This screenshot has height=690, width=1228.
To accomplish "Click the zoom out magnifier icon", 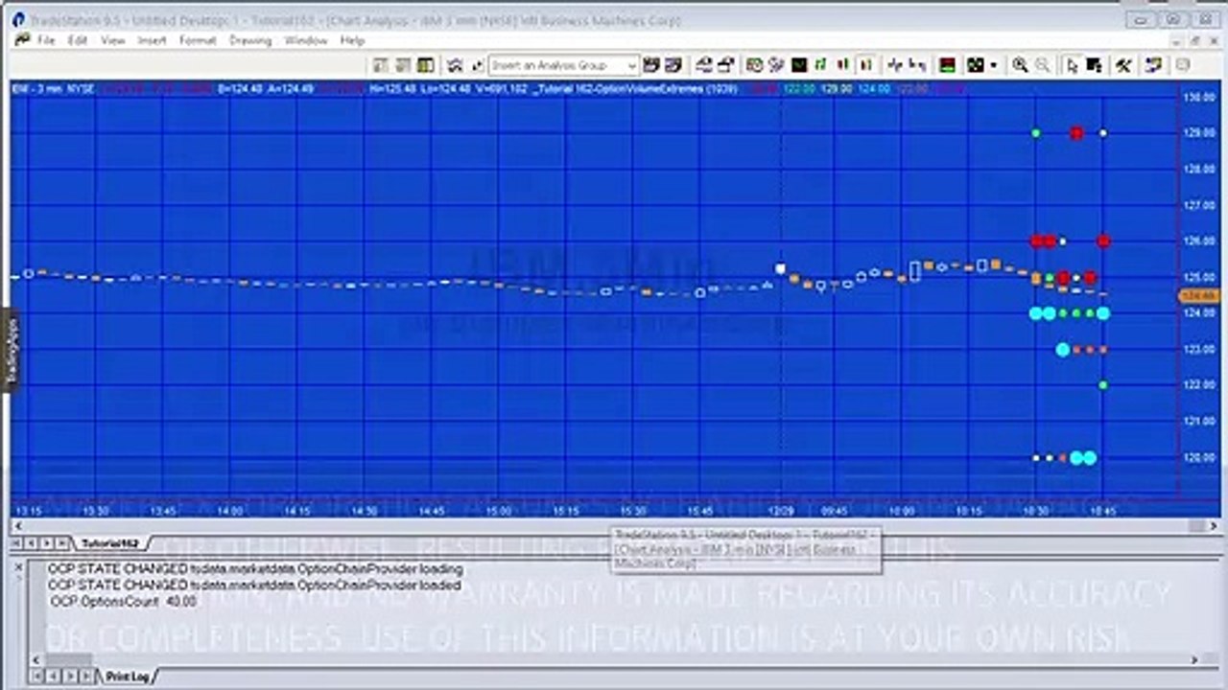I will (x=1042, y=65).
